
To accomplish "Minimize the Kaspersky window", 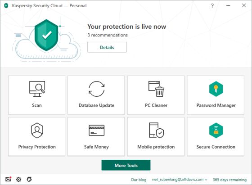I will click(228, 5).
